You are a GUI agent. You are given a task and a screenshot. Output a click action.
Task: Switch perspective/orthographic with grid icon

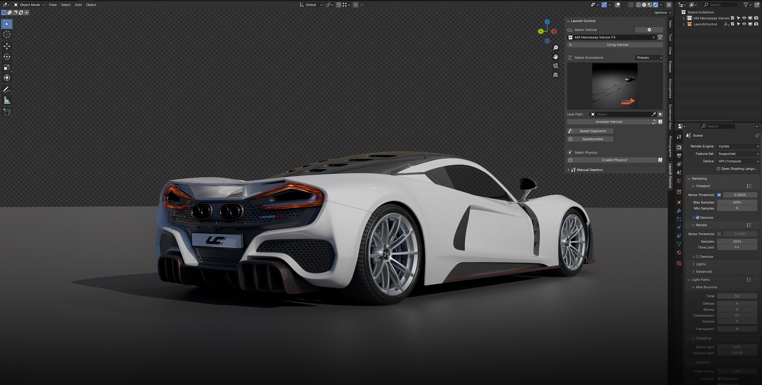[x=556, y=75]
